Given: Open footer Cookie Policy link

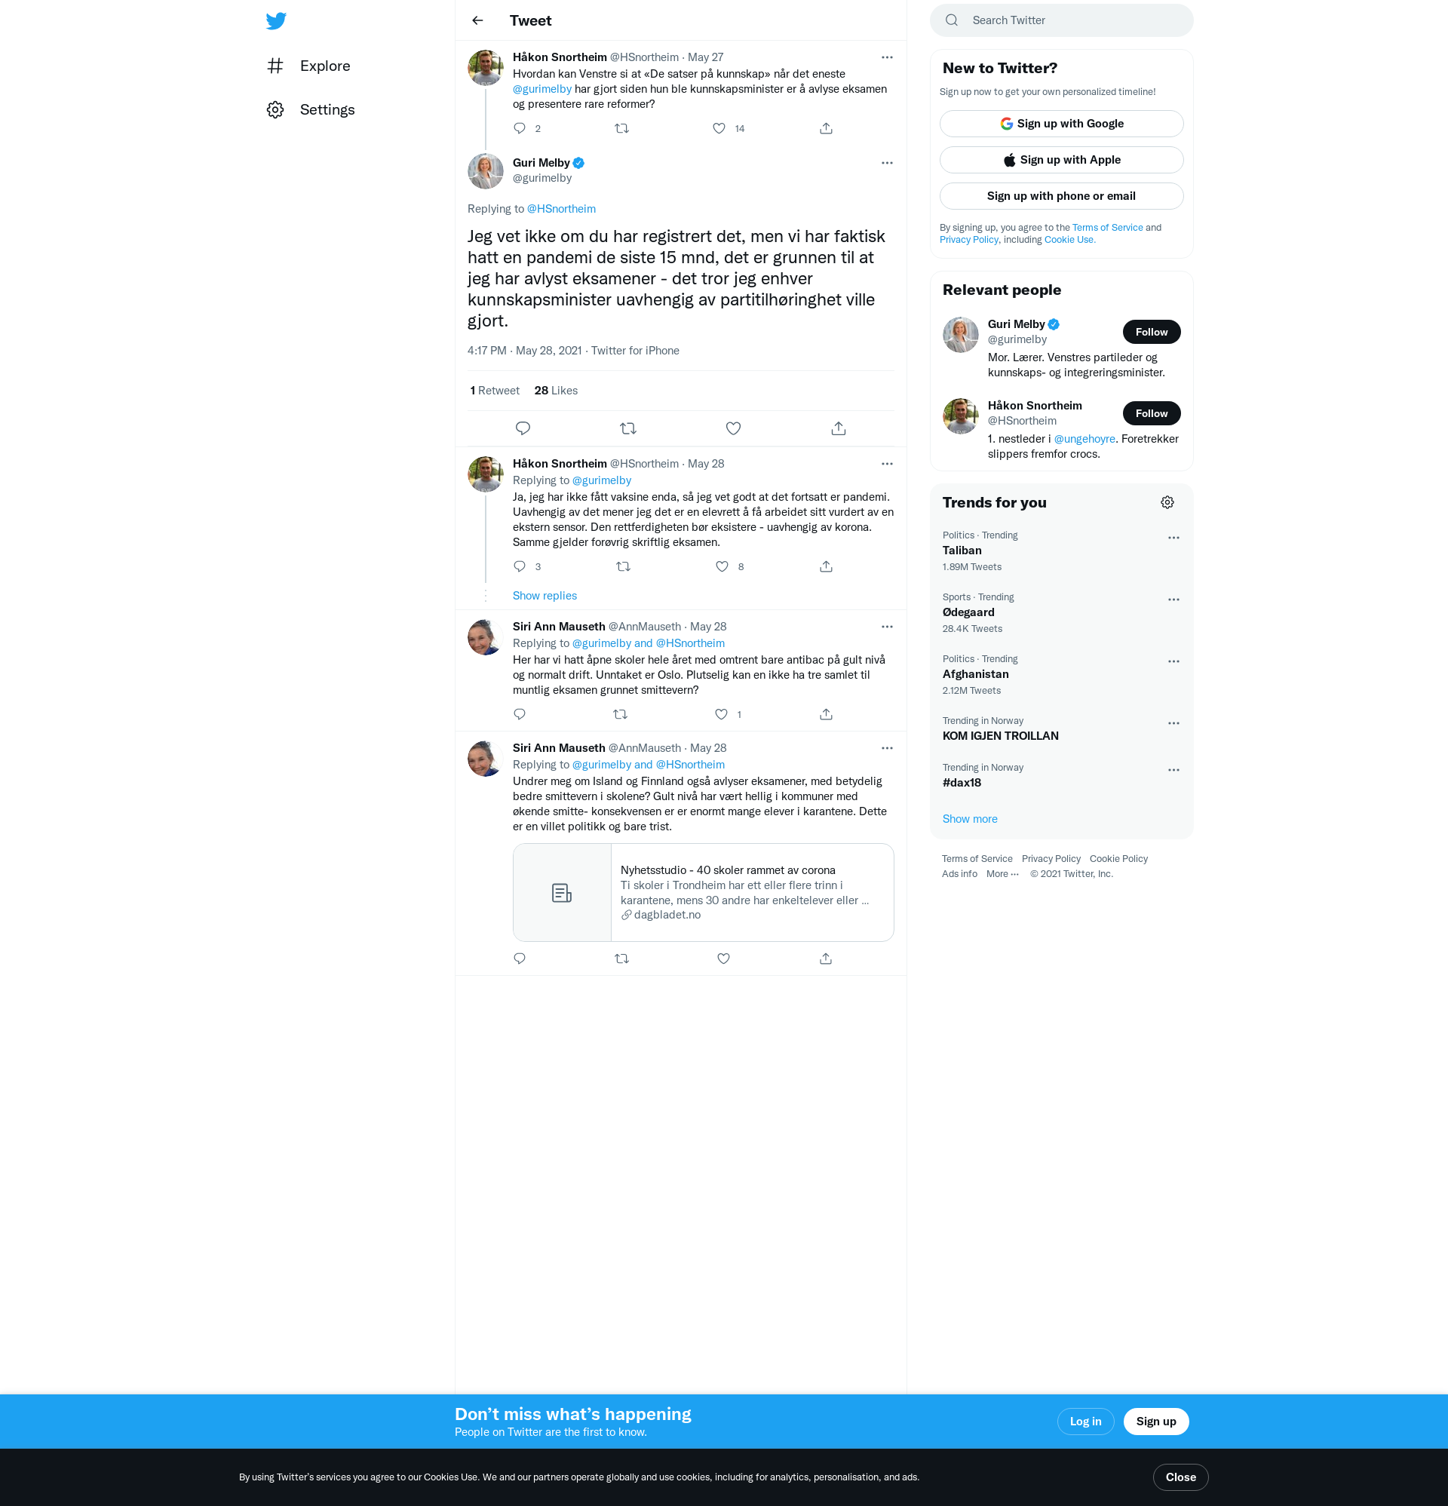Looking at the screenshot, I should pyautogui.click(x=1118, y=859).
